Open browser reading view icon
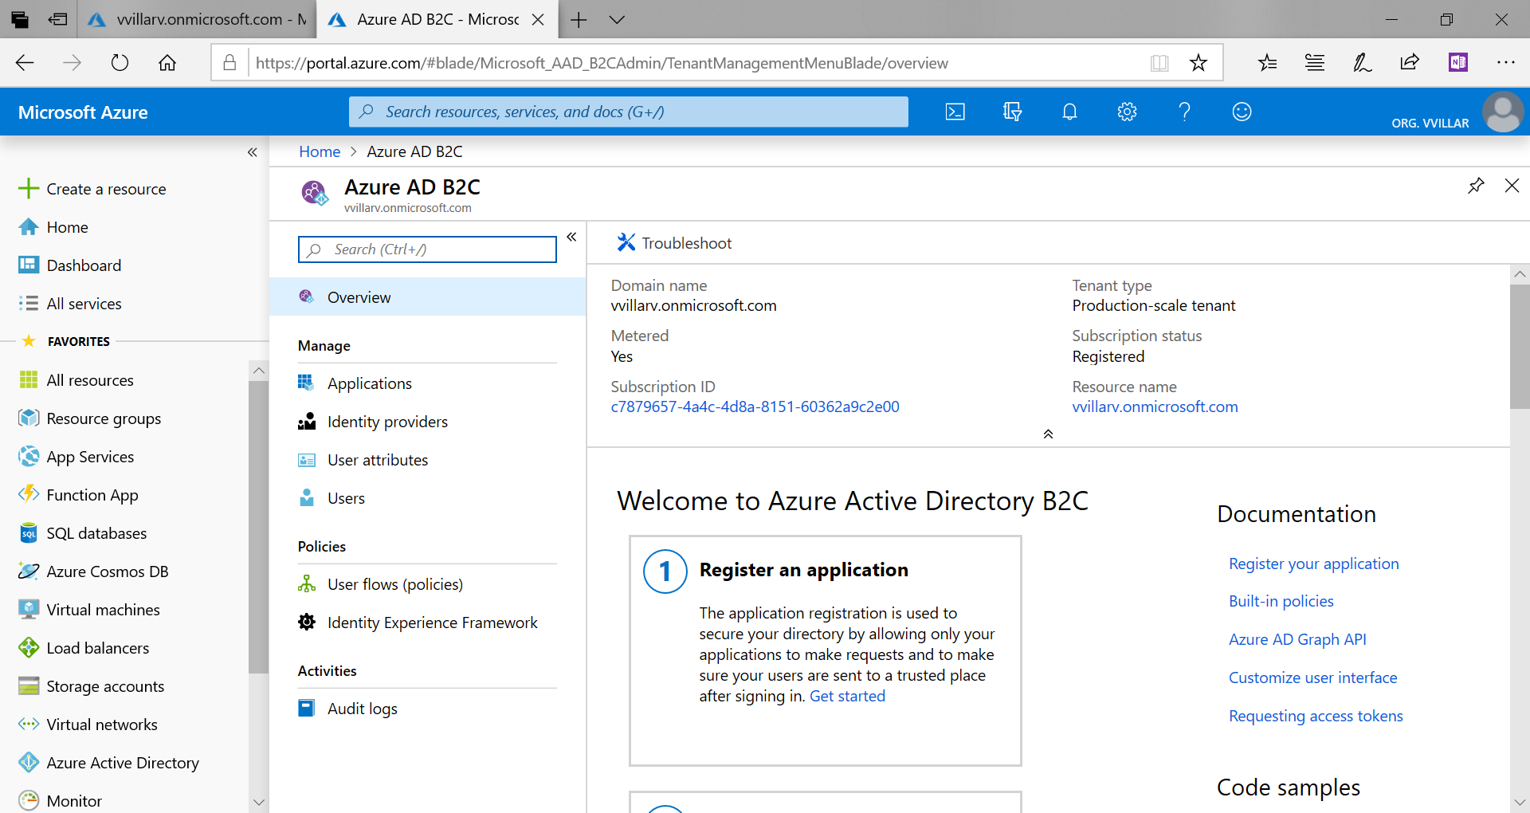Viewport: 1530px width, 813px height. click(x=1159, y=63)
